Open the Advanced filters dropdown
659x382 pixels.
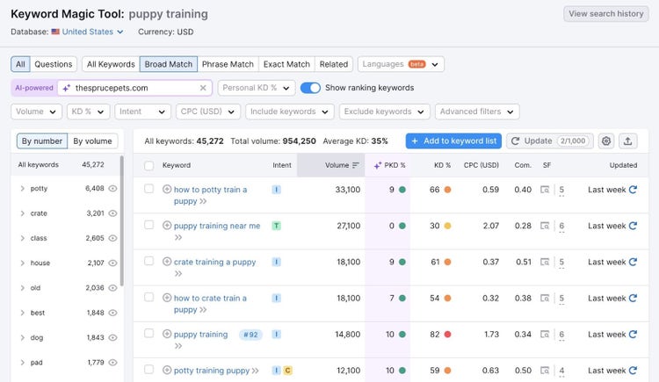click(477, 112)
